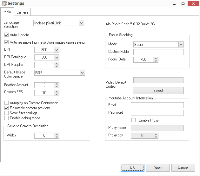The image size is (200, 176).
Task: Uncheck Auto resample high resolution images
Action: pos(6,42)
